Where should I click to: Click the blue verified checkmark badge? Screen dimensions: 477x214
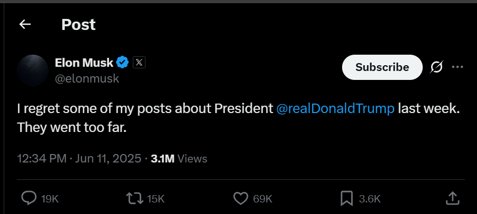tap(122, 63)
